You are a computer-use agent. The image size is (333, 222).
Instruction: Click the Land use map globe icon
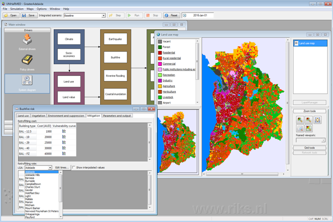pyautogui.click(x=158, y=34)
